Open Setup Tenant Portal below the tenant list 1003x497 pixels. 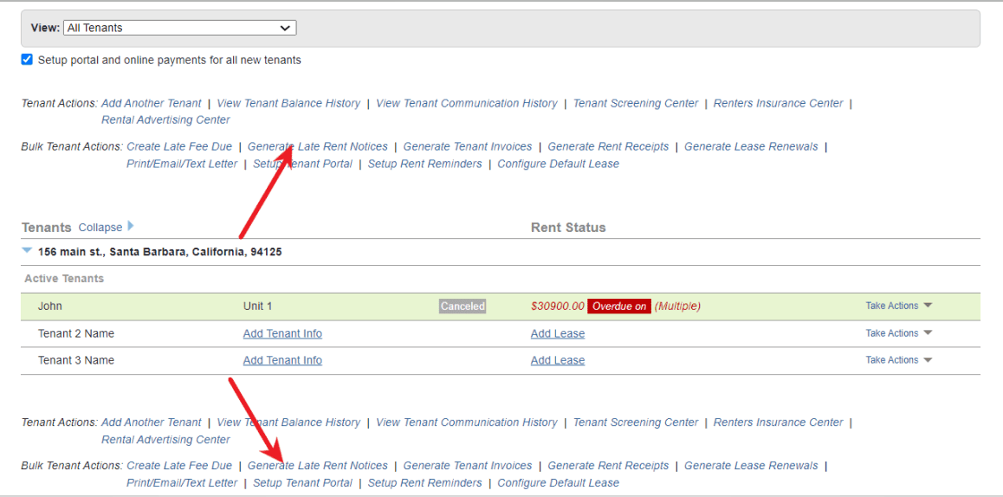click(x=302, y=483)
